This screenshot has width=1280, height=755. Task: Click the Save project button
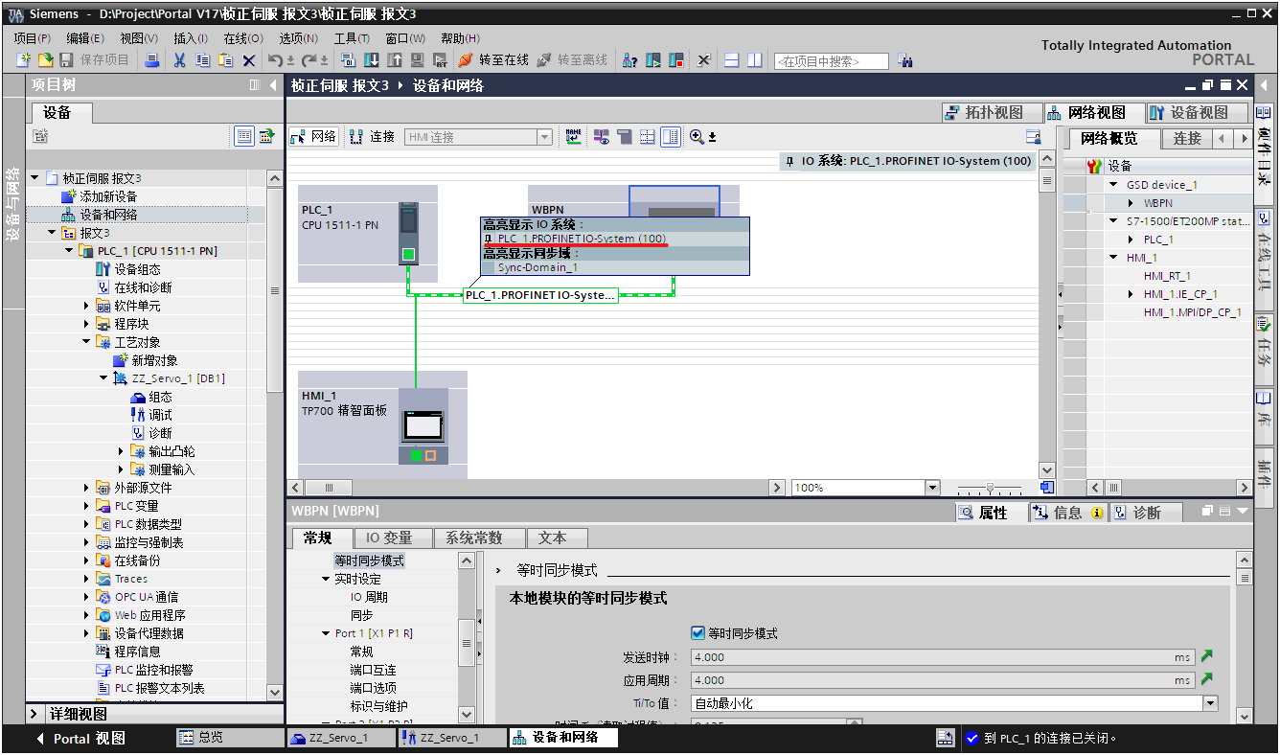pyautogui.click(x=95, y=60)
